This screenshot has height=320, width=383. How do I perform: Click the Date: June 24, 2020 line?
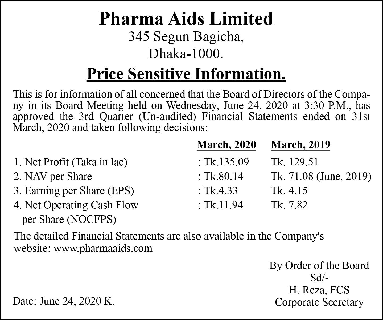click(x=64, y=301)
